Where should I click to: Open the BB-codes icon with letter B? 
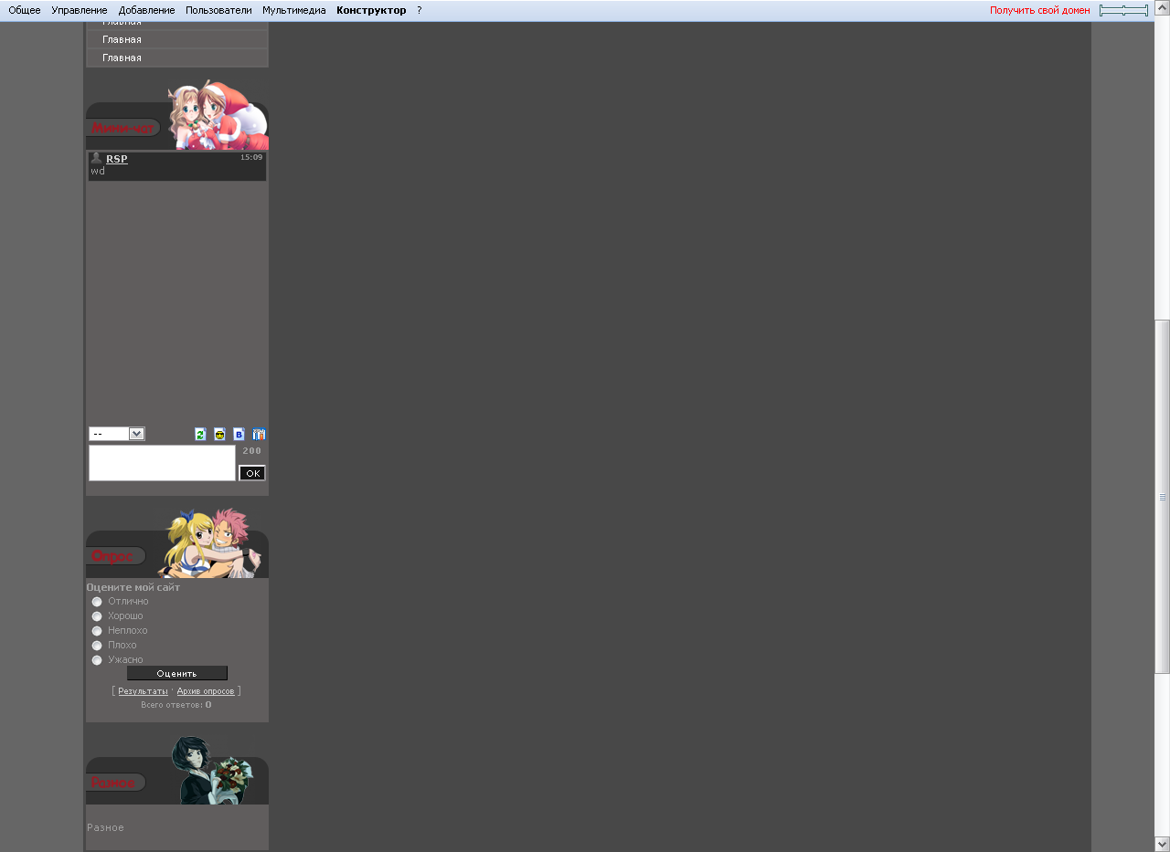pyautogui.click(x=239, y=434)
